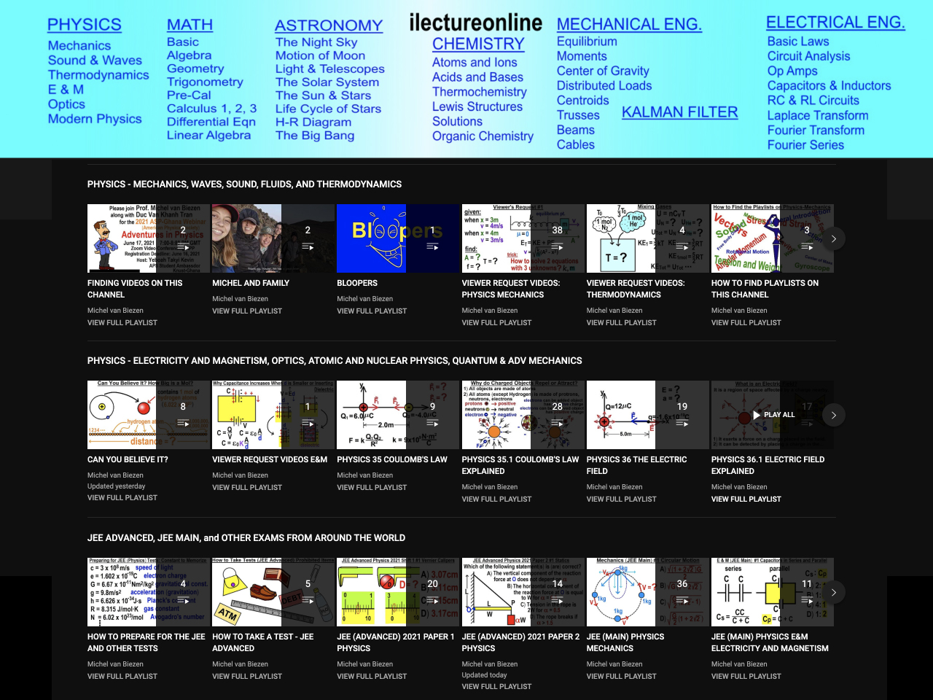The height and width of the screenshot is (700, 933).
Task: View full playlist for Bloopers
Action: [372, 311]
